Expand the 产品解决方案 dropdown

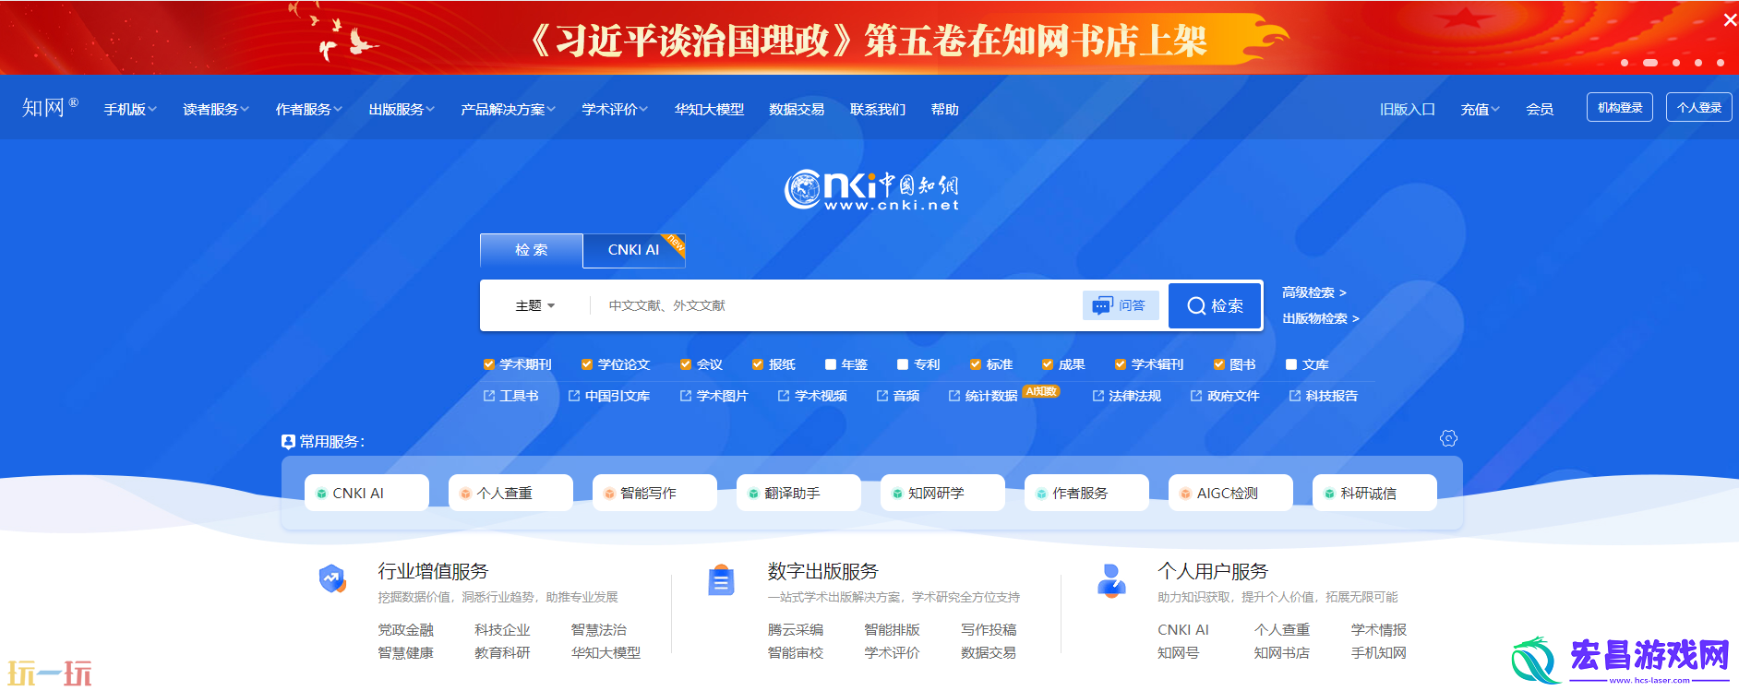click(x=509, y=109)
